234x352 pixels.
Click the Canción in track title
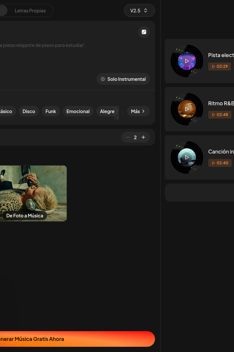point(221,152)
